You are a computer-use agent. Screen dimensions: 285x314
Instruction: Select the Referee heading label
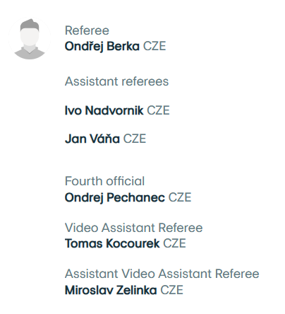tap(87, 30)
